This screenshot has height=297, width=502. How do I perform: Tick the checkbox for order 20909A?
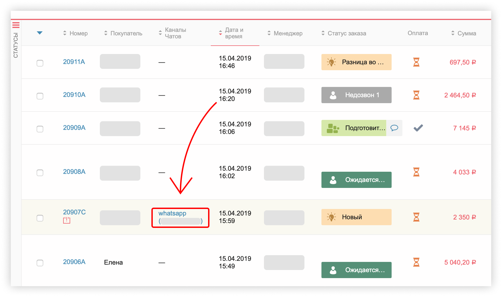pyautogui.click(x=40, y=129)
